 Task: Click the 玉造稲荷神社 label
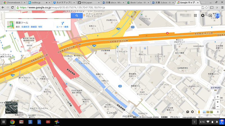coord(183,68)
